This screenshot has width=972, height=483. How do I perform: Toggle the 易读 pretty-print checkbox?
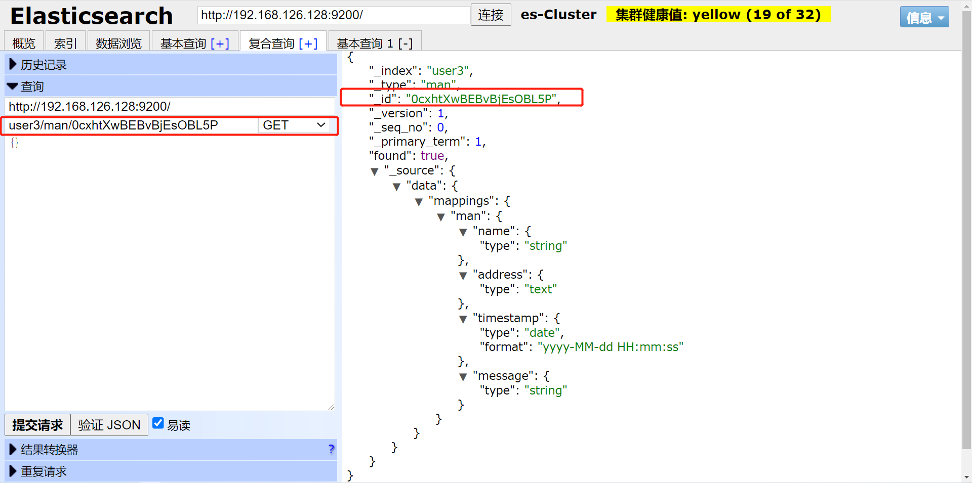(158, 423)
